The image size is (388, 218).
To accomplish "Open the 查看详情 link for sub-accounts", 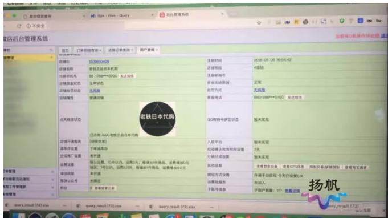I will click(292, 191).
